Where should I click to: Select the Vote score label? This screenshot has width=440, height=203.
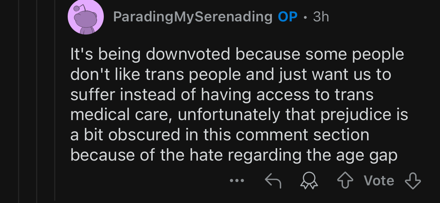[x=379, y=180]
